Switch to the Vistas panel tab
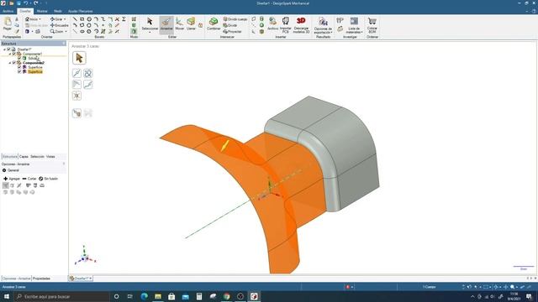The width and height of the screenshot is (538, 302). [50, 157]
